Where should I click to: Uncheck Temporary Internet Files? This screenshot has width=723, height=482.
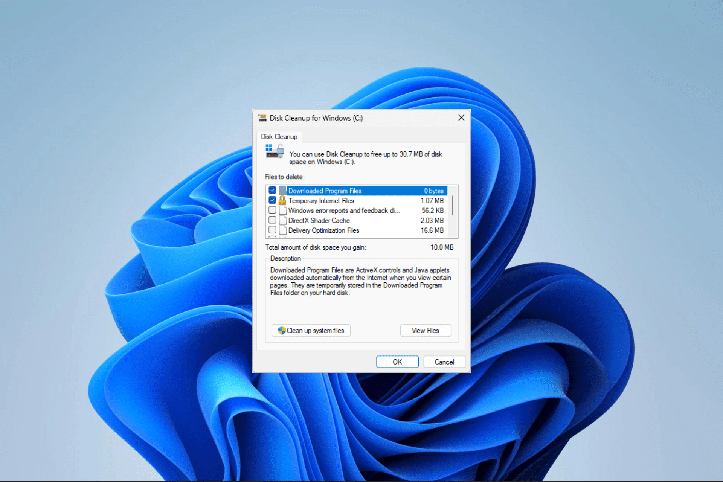point(272,200)
